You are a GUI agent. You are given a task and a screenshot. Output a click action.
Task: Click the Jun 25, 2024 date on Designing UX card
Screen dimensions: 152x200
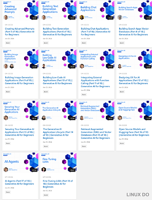[124, 88]
